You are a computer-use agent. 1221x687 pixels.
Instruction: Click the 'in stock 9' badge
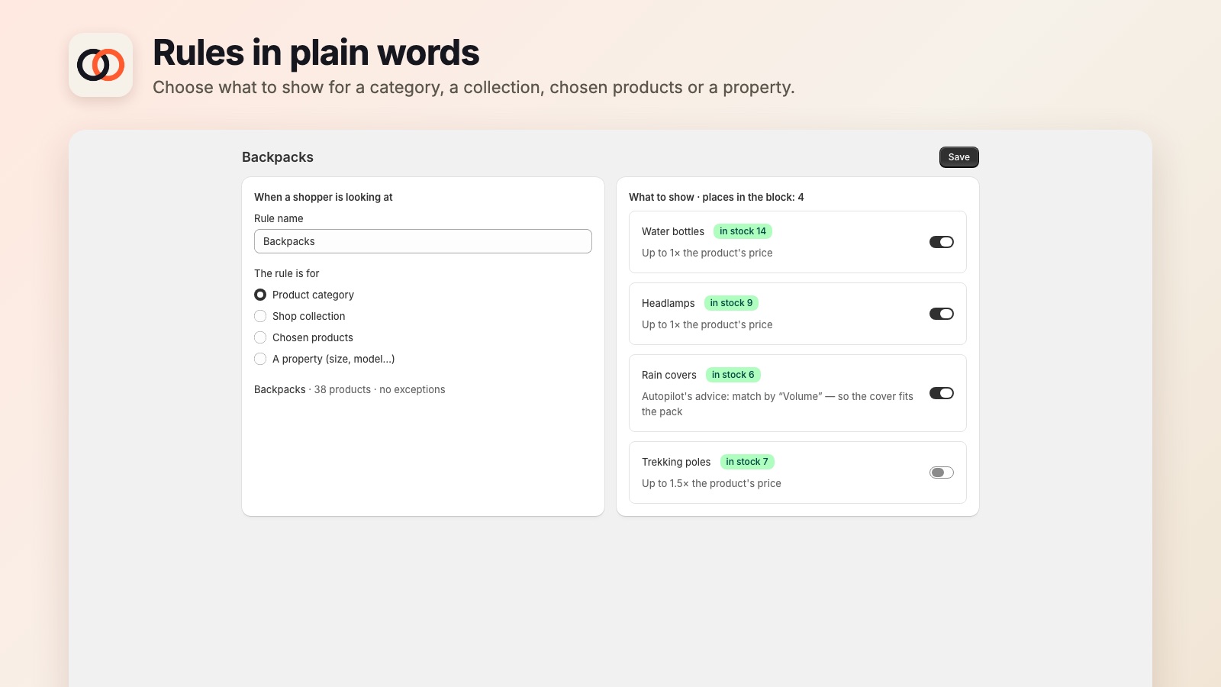(x=731, y=303)
